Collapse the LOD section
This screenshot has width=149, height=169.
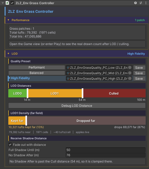pos(8,54)
